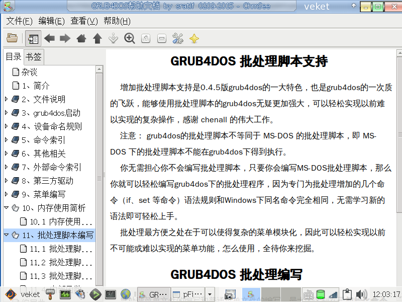
Task: Open the veket start menu
Action: coord(22,294)
